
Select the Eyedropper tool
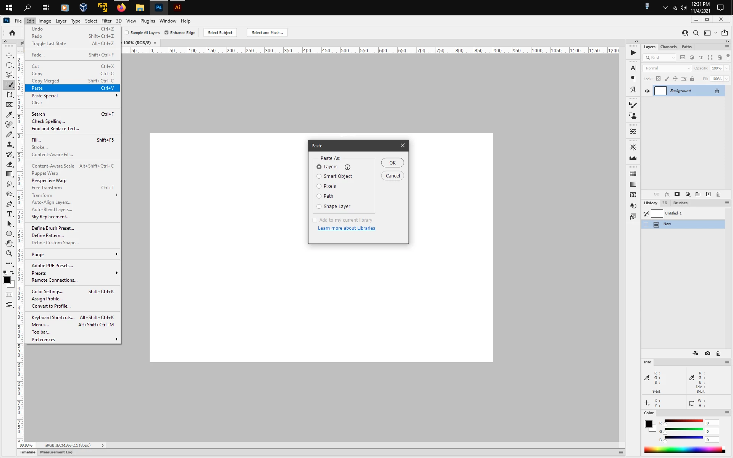point(9,114)
